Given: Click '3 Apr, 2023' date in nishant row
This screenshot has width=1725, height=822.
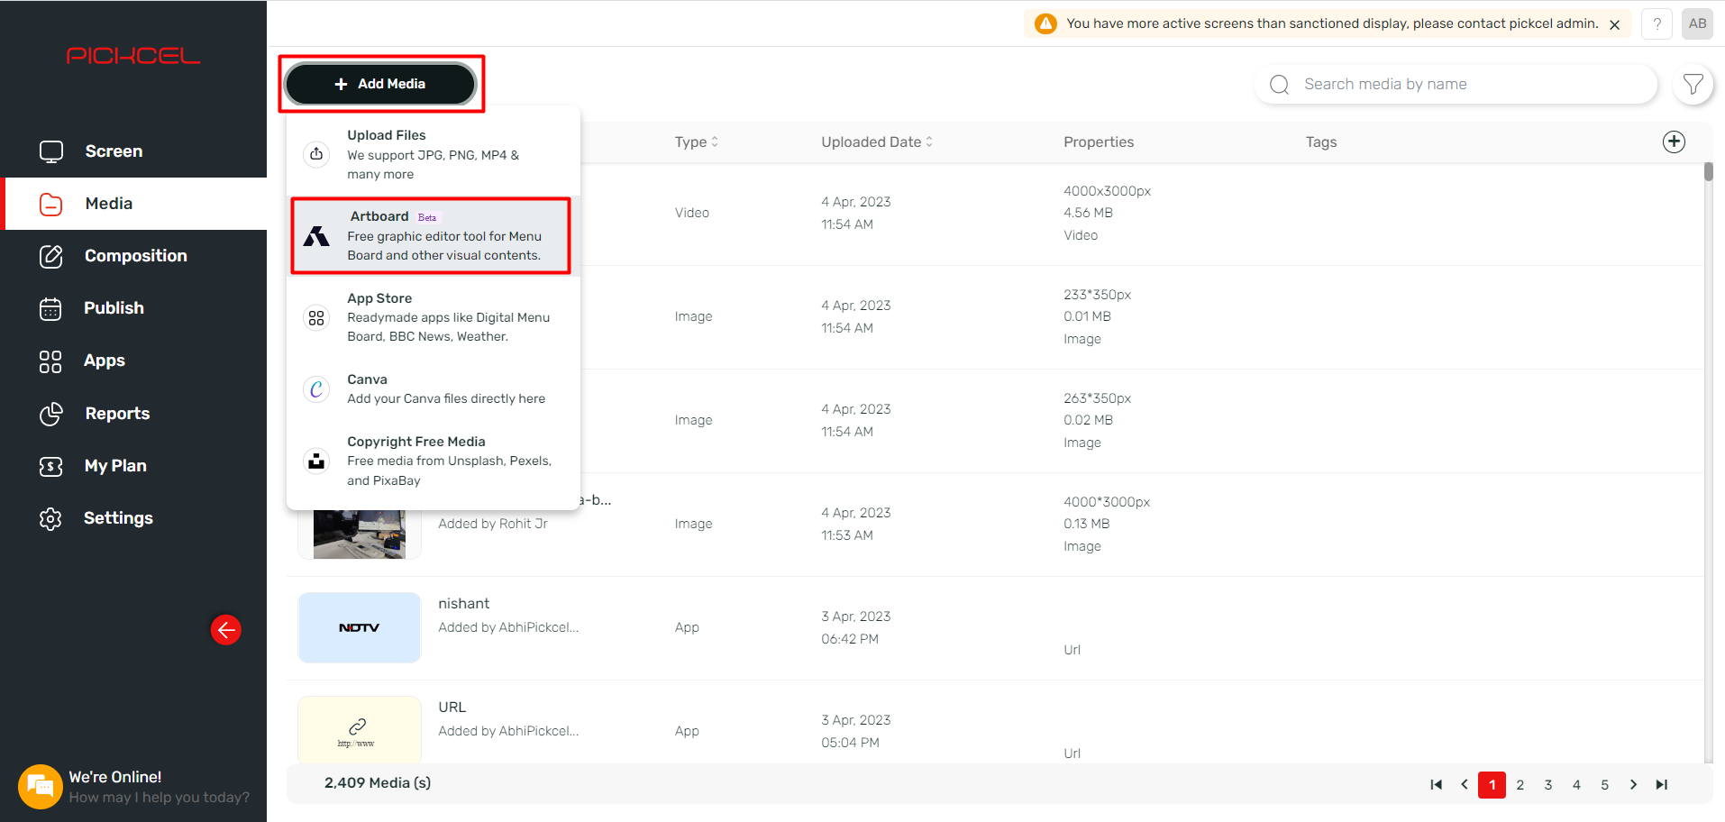Looking at the screenshot, I should 855,616.
